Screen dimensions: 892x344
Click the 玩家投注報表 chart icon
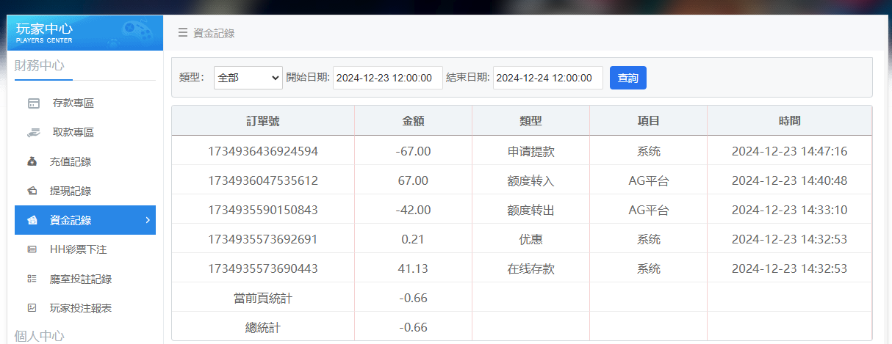32,308
